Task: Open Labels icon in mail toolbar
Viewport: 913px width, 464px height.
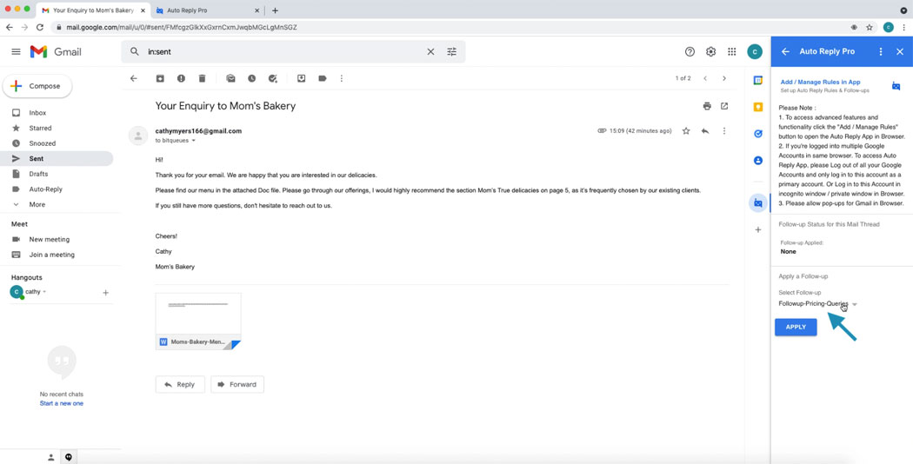Action: pyautogui.click(x=323, y=78)
